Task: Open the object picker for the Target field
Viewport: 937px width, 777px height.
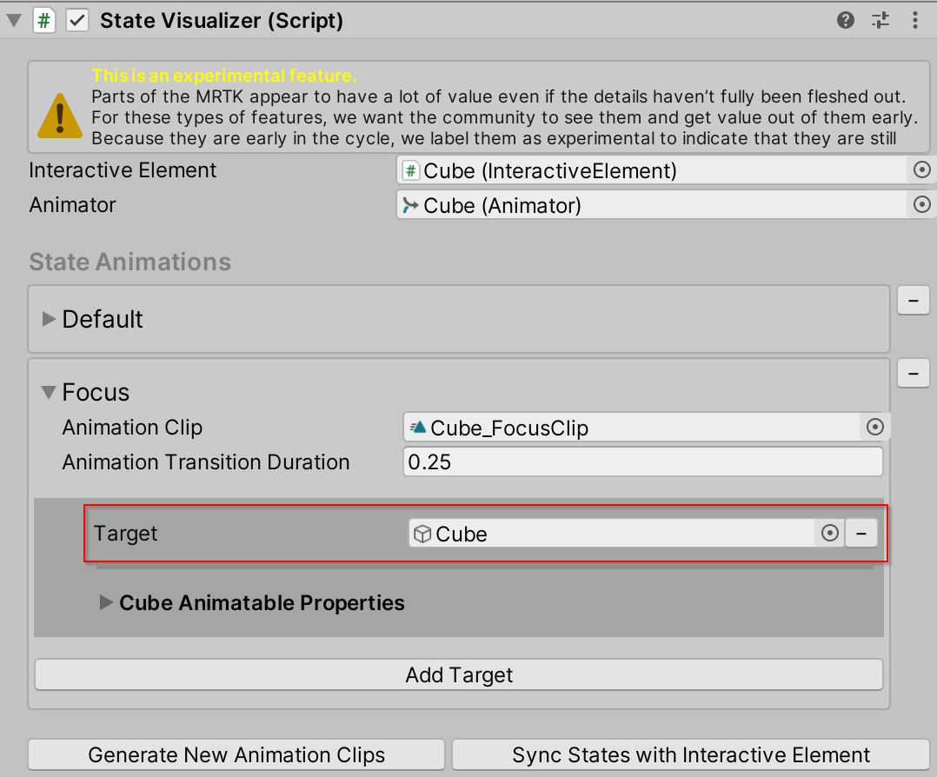Action: click(x=831, y=533)
